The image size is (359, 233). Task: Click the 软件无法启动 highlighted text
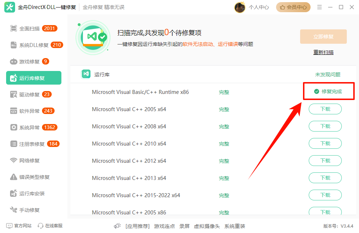(198, 44)
